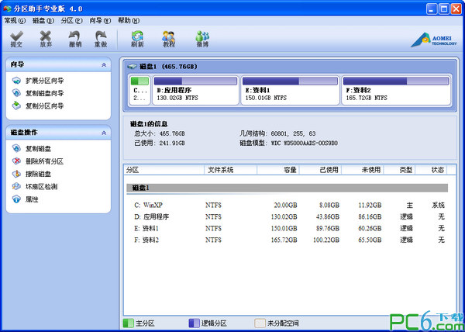Click the 坏扇区检测 icon
Screen dimensions: 465x332
16,187
